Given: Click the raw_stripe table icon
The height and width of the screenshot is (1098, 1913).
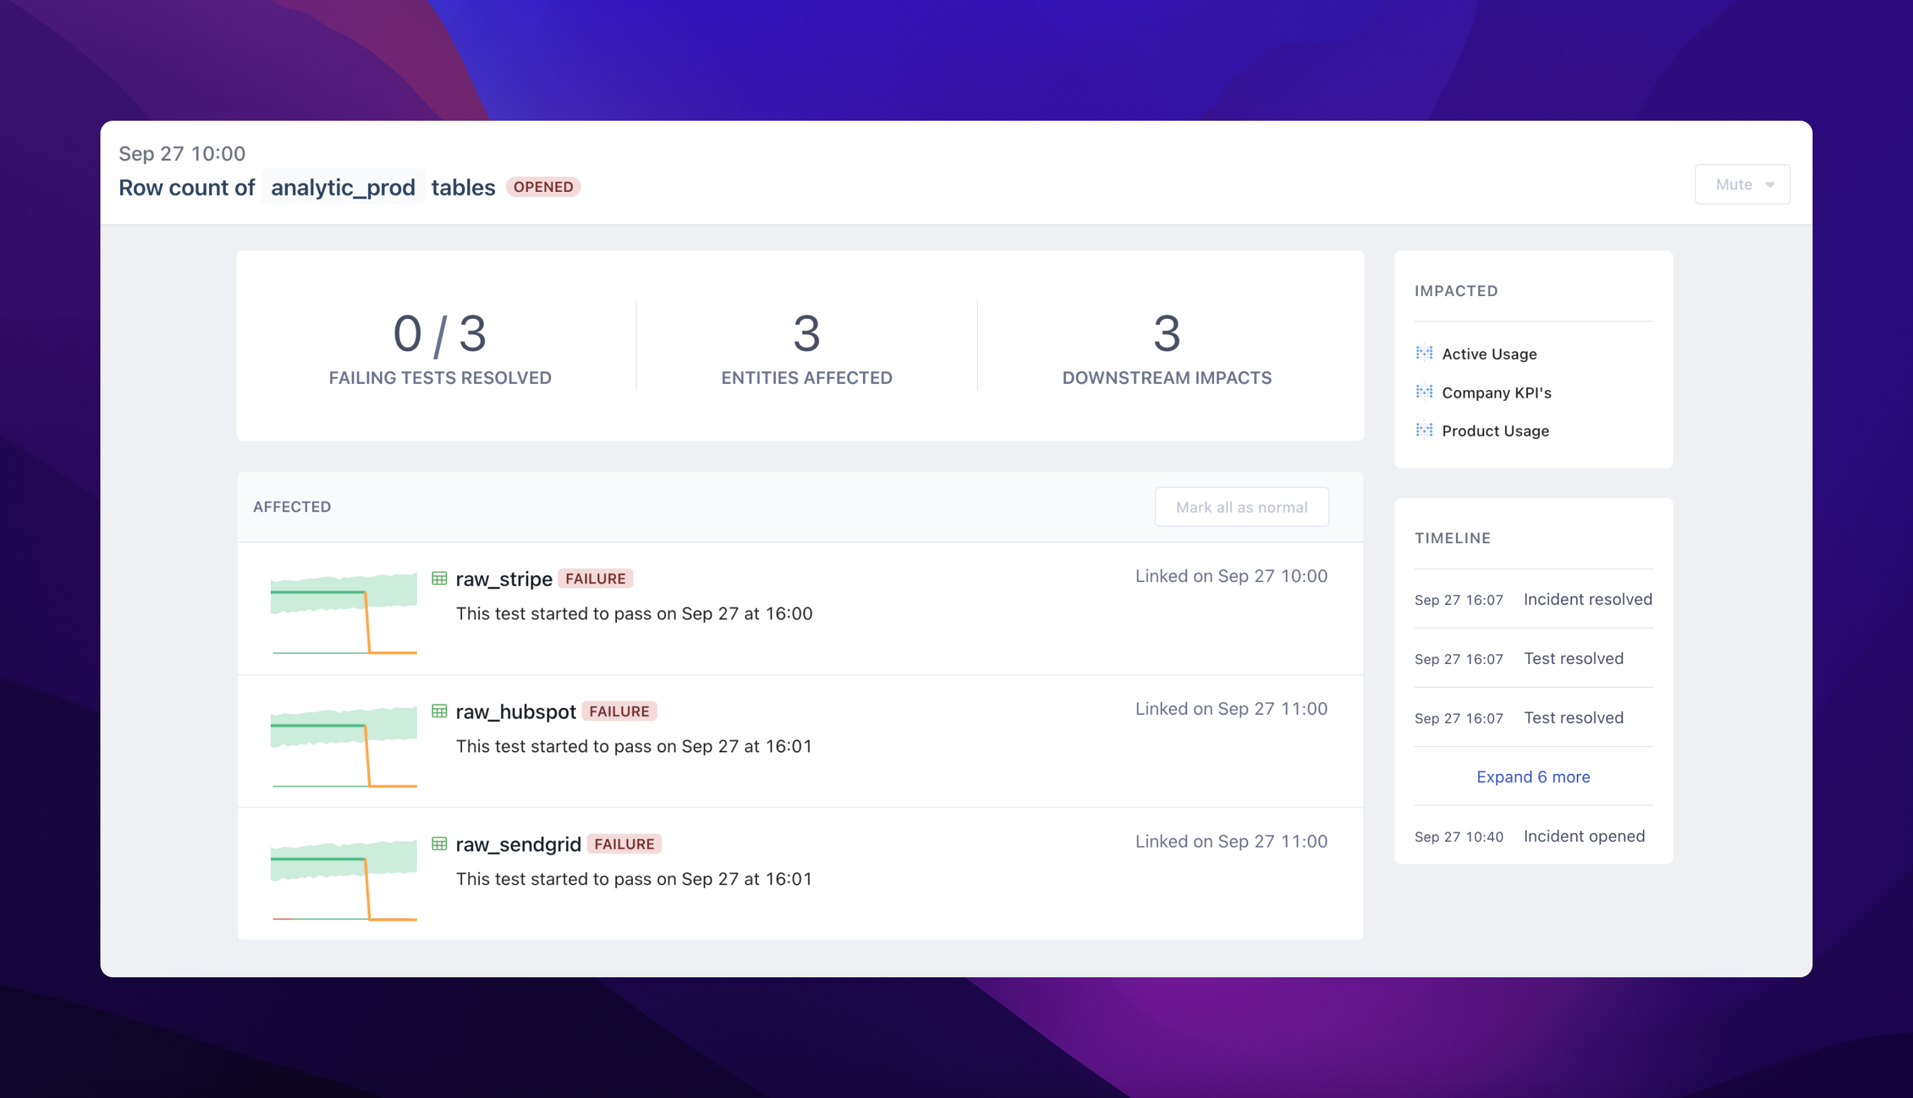Looking at the screenshot, I should pyautogui.click(x=439, y=578).
